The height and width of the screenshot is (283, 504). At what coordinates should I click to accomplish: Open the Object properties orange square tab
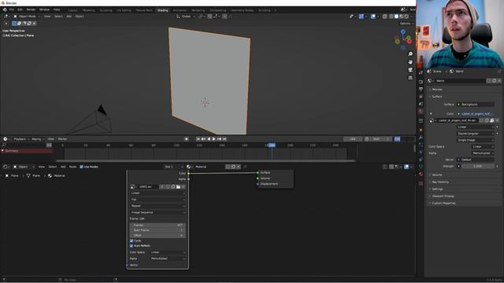(x=421, y=130)
